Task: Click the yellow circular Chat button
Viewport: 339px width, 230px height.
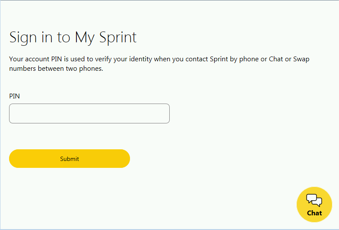Action: coord(314,205)
